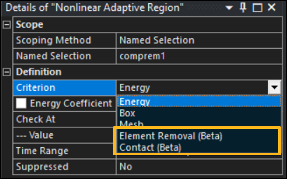This screenshot has height=179, width=287.
Task: Pin the Details panel
Action: 243,8
